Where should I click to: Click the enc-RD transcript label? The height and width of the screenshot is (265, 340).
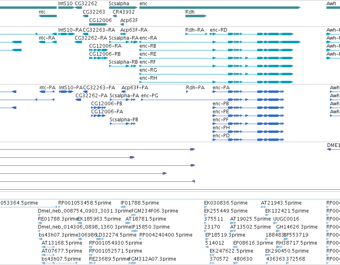[x=219, y=30]
